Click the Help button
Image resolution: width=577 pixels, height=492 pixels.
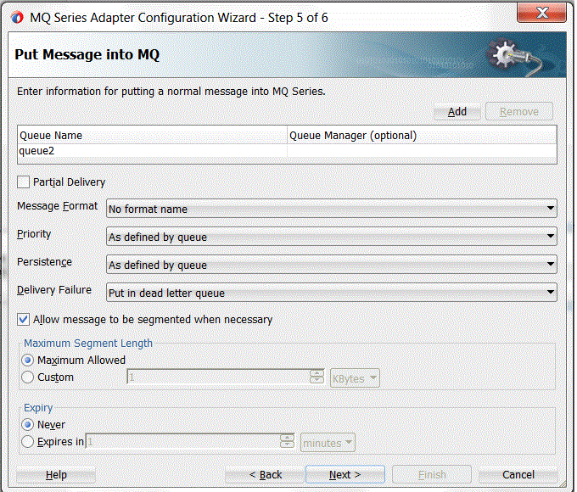click(x=56, y=475)
